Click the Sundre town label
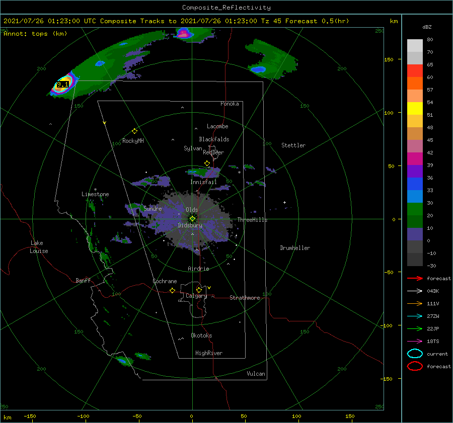The width and height of the screenshot is (453, 423). point(153,208)
